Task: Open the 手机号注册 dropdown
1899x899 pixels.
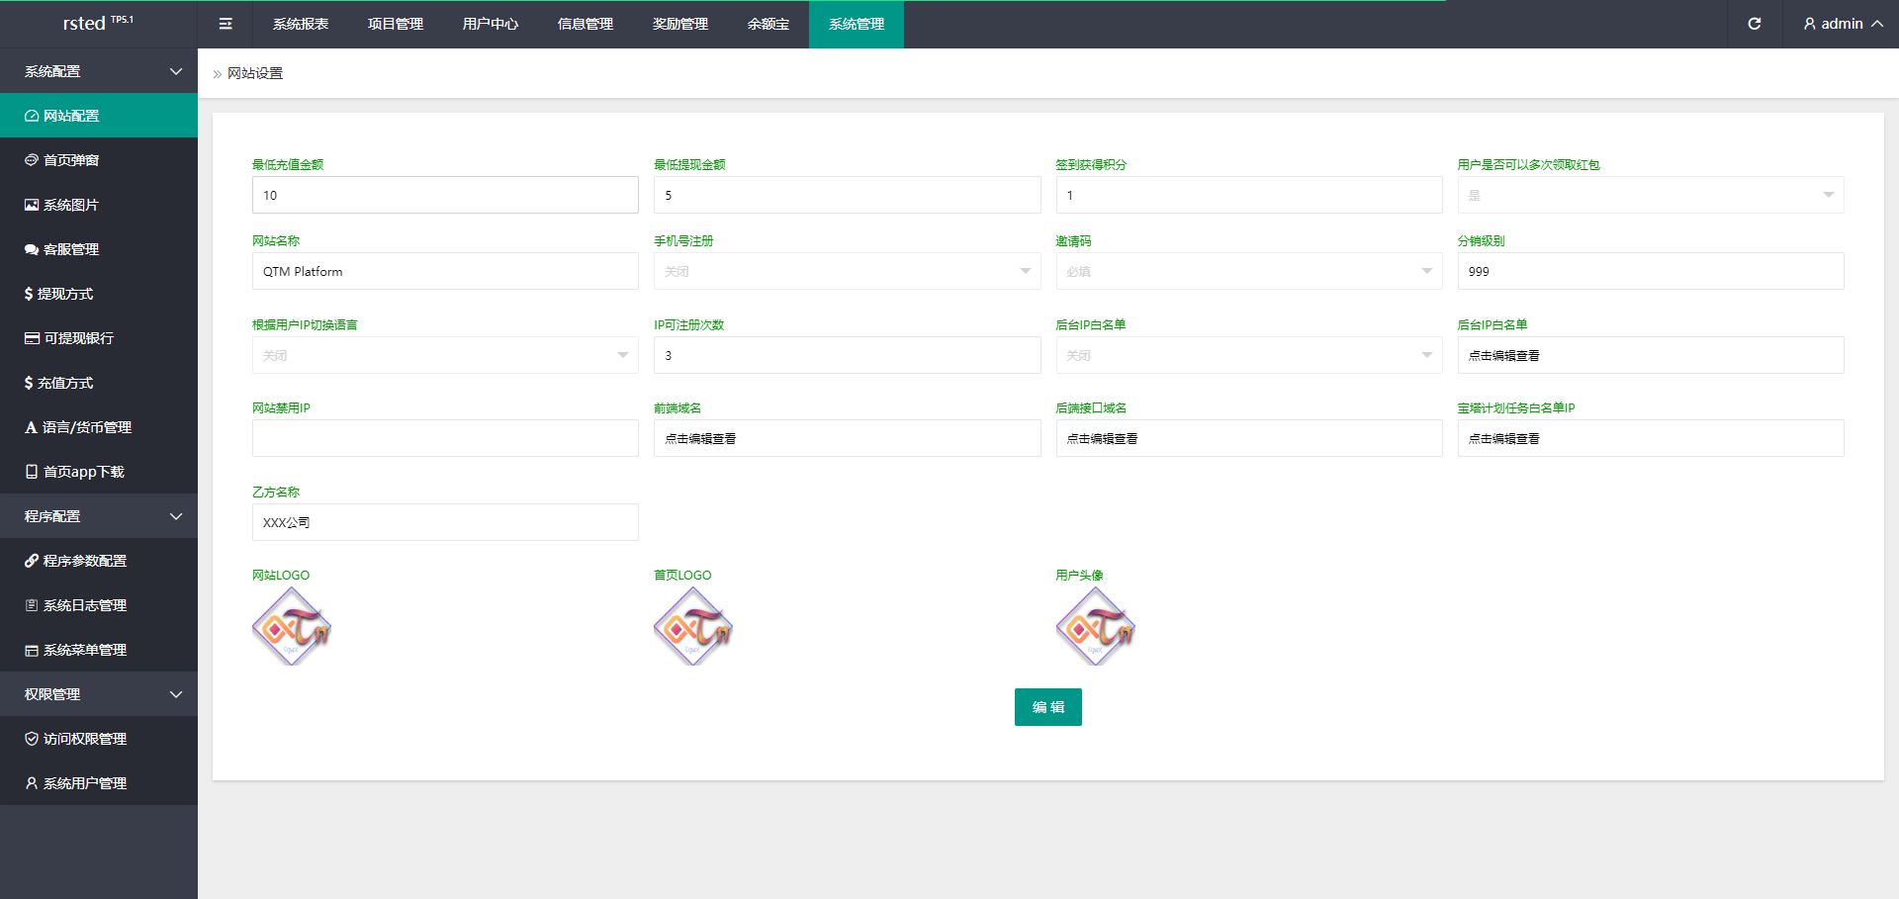Action: 847,271
